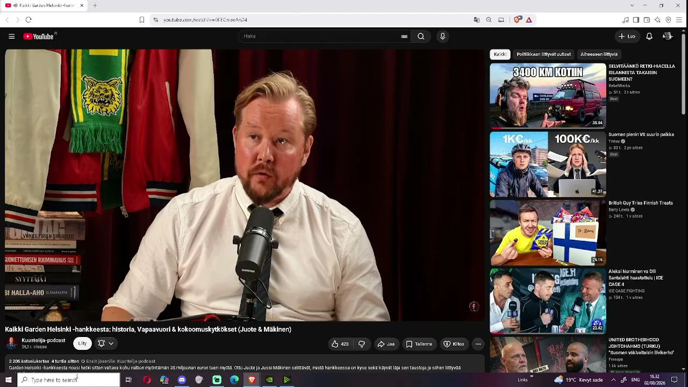Select the Aiheeseen liittyviä chip
Image resolution: width=688 pixels, height=387 pixels.
[x=599, y=54]
